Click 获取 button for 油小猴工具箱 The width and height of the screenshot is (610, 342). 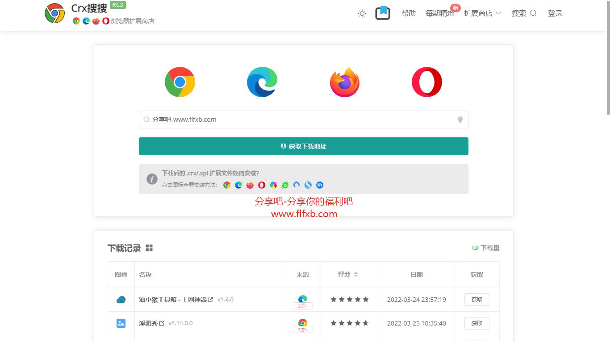coord(477,300)
